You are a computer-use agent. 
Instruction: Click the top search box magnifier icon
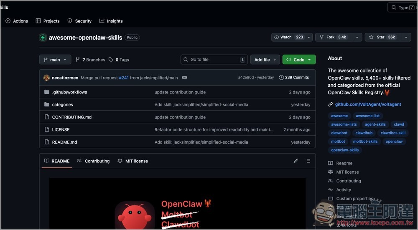[x=393, y=8]
